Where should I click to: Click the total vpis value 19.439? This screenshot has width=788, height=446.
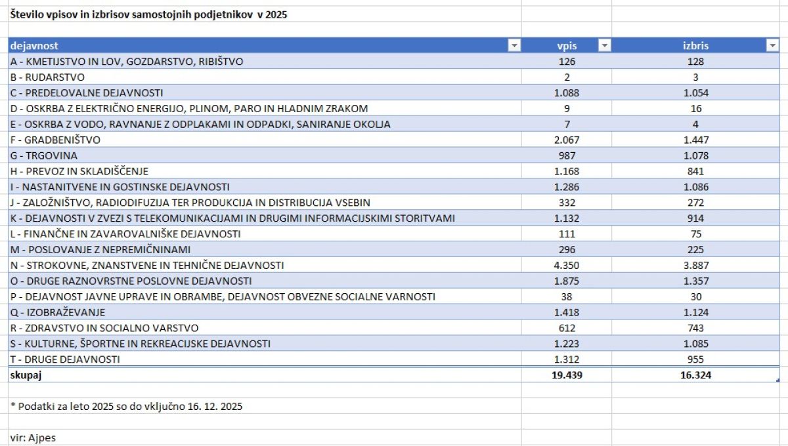point(565,375)
